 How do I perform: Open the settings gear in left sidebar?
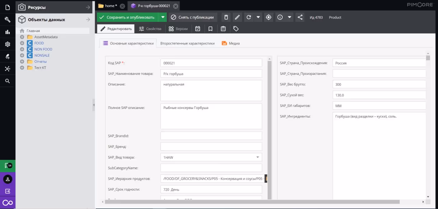point(8,44)
